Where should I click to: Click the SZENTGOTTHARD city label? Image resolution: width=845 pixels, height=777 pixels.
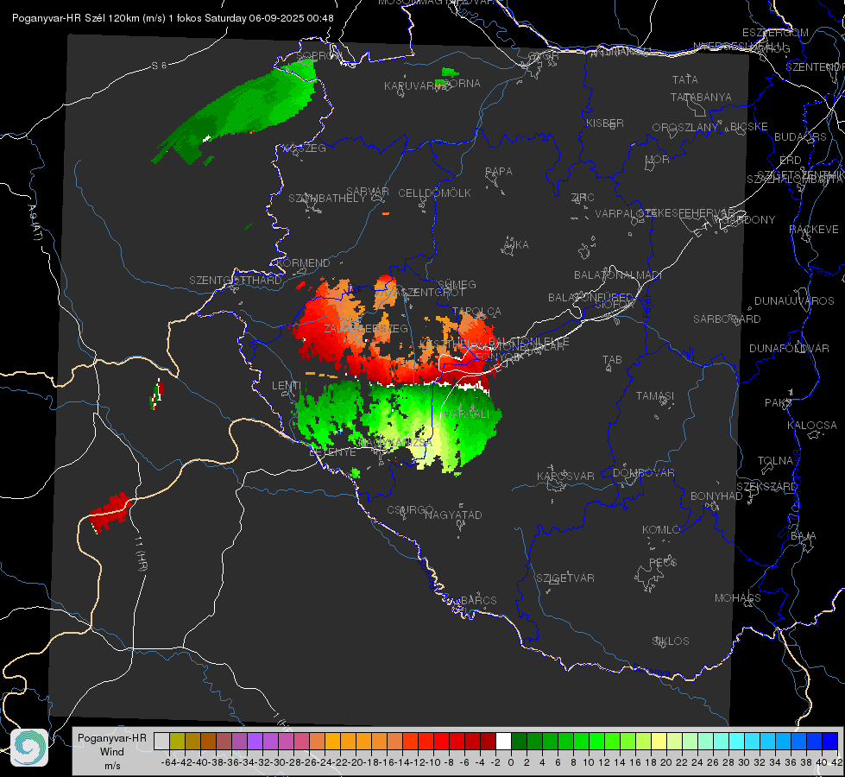(236, 281)
